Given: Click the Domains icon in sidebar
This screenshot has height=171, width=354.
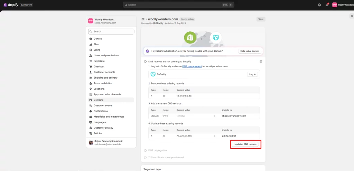Looking at the screenshot, I should coord(91,100).
